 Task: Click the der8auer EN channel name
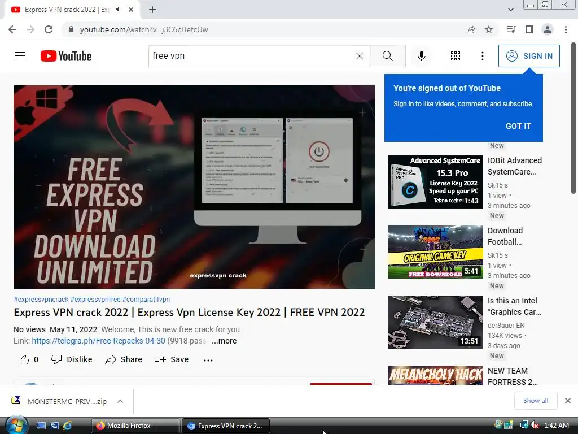coord(506,325)
